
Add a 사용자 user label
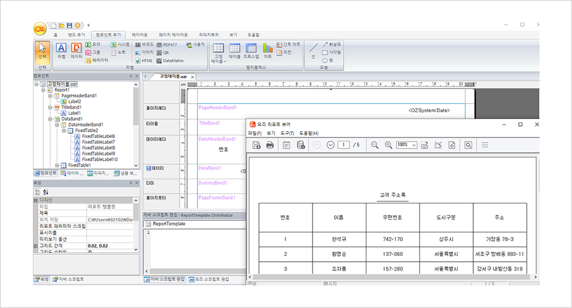tap(195, 44)
